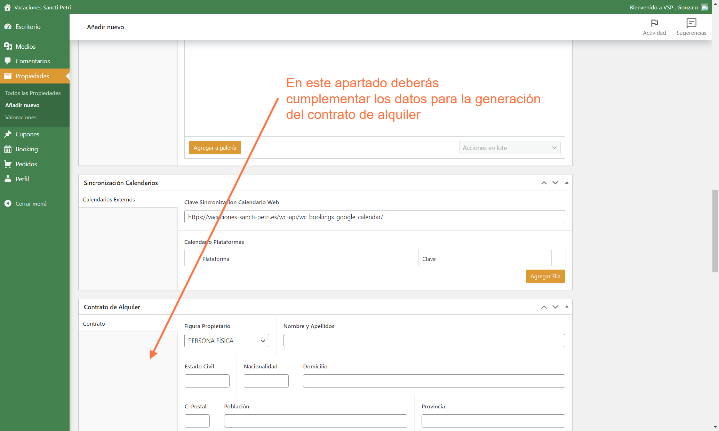The image size is (719, 431).
Task: Collapse the Contrato de Alquiler panel
Action: [567, 306]
